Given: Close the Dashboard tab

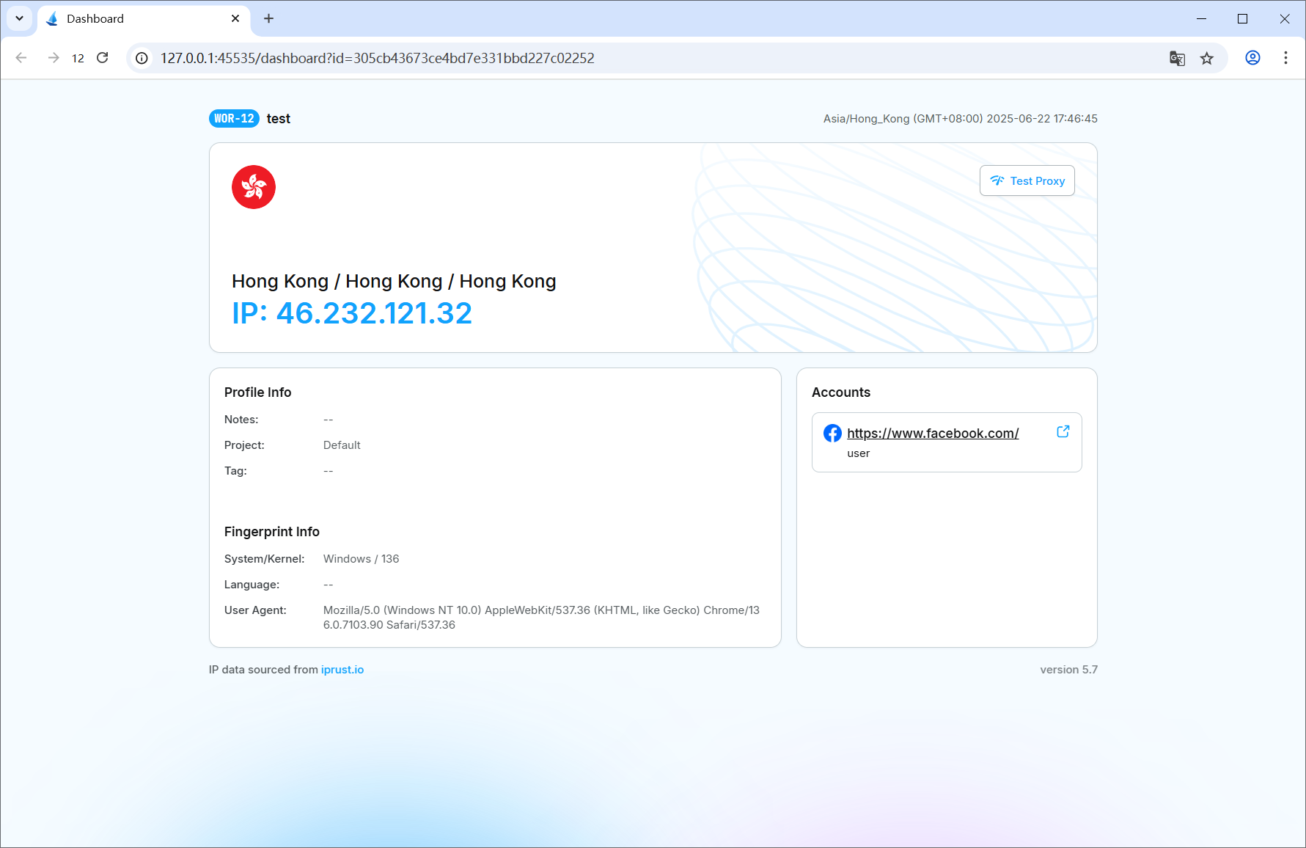Looking at the screenshot, I should (x=235, y=19).
